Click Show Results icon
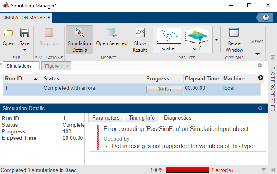Image resolution: width=277 pixels, height=174 pixels. click(x=140, y=33)
